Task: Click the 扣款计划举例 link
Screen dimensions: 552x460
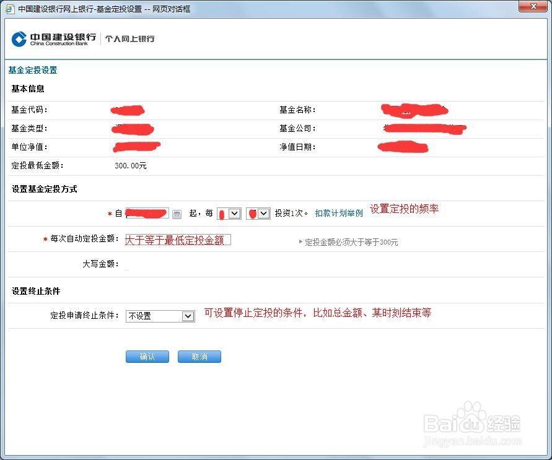Action: [339, 212]
